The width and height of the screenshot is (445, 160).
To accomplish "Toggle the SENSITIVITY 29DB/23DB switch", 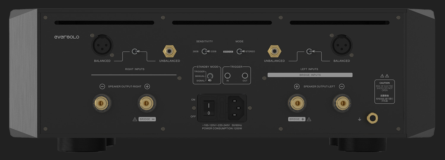I will [205, 51].
